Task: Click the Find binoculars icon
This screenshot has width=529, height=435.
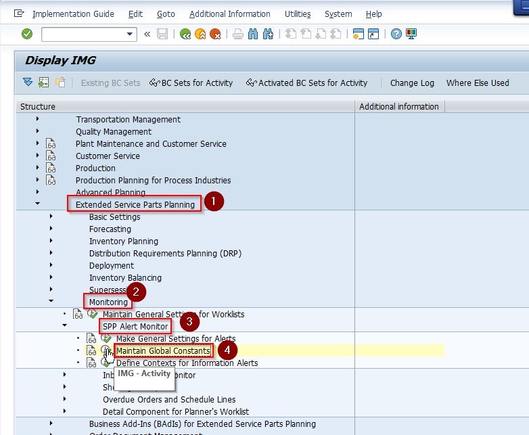Action: (253, 34)
